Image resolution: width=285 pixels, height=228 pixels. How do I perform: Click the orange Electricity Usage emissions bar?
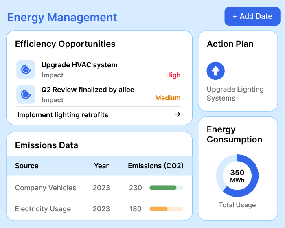click(159, 209)
